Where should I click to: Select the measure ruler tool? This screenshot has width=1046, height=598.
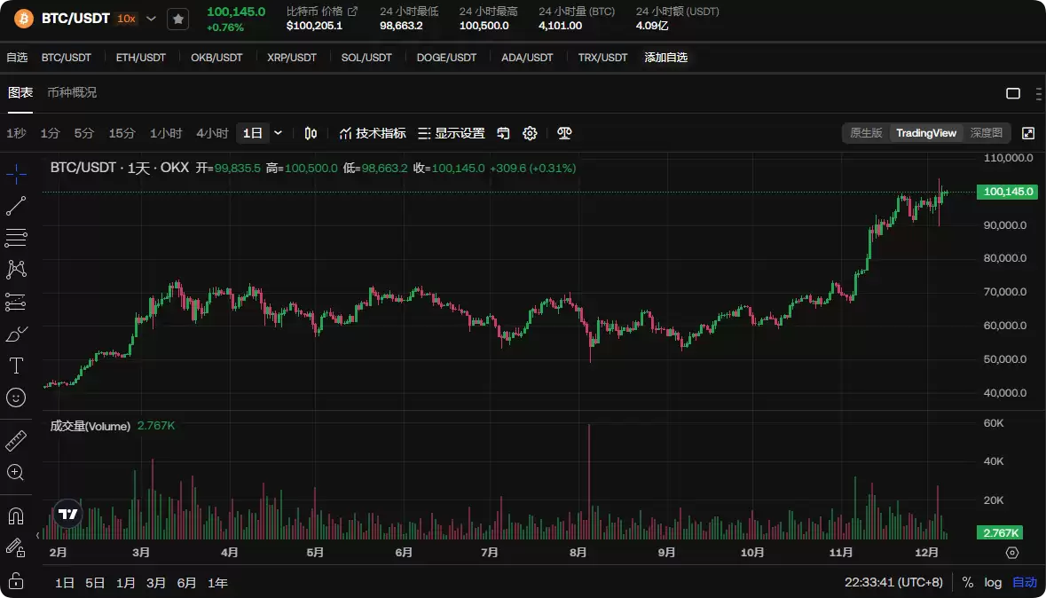click(x=16, y=440)
